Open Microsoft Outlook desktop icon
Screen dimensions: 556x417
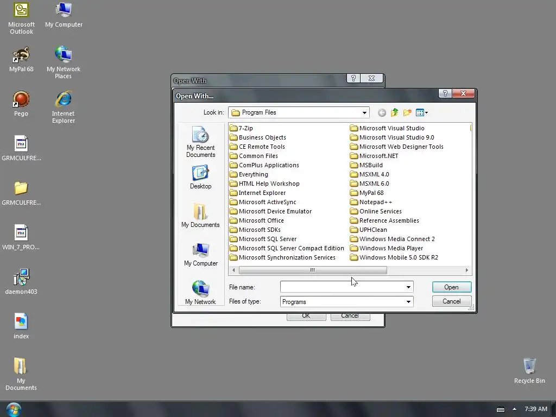(x=21, y=18)
